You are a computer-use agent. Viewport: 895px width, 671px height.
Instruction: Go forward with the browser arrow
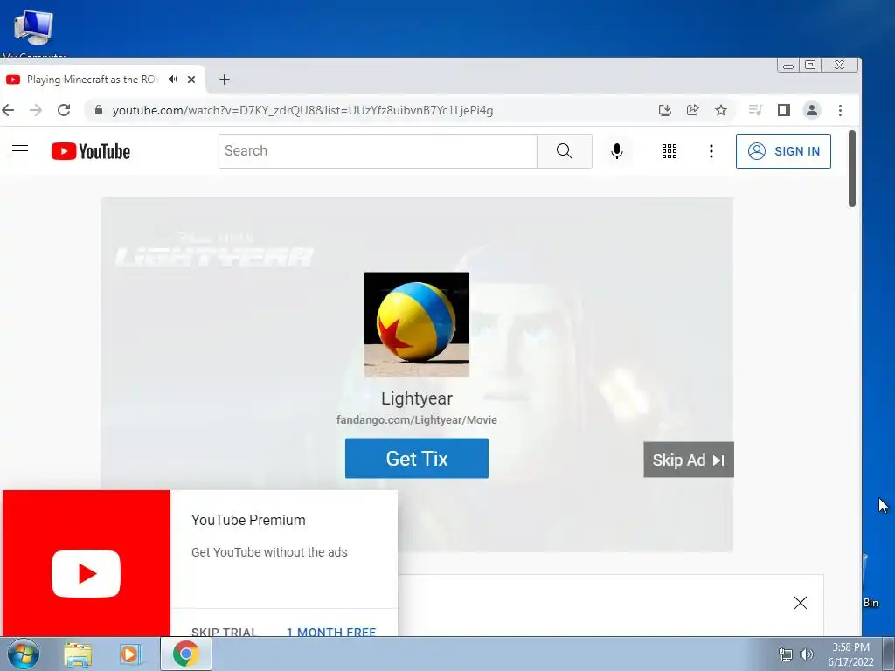(35, 110)
